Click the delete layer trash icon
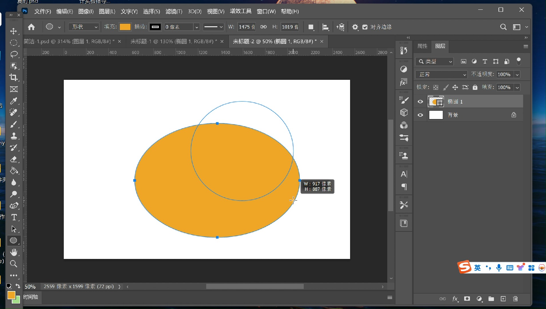Viewport: 546px width, 309px height. tap(515, 299)
